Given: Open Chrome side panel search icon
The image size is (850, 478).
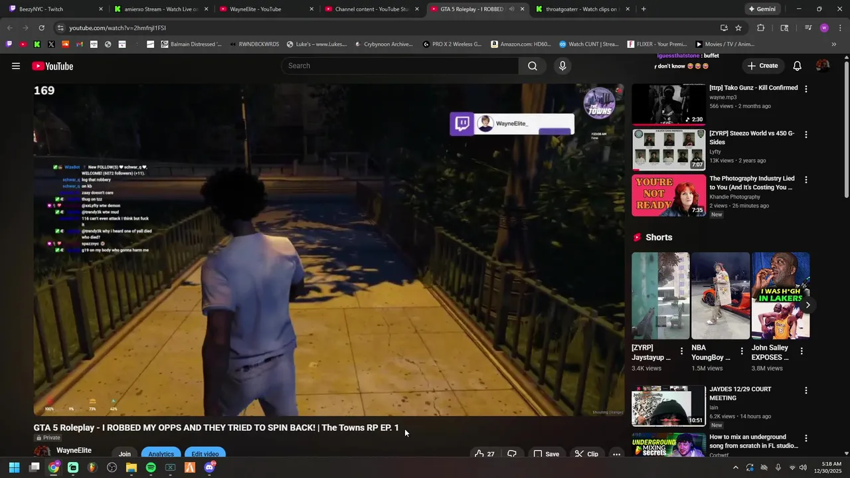Looking at the screenshot, I should pos(784,28).
